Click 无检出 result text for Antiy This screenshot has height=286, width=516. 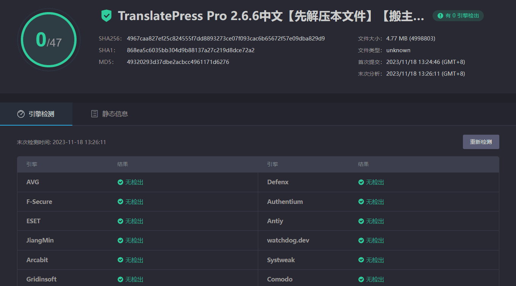(x=375, y=221)
